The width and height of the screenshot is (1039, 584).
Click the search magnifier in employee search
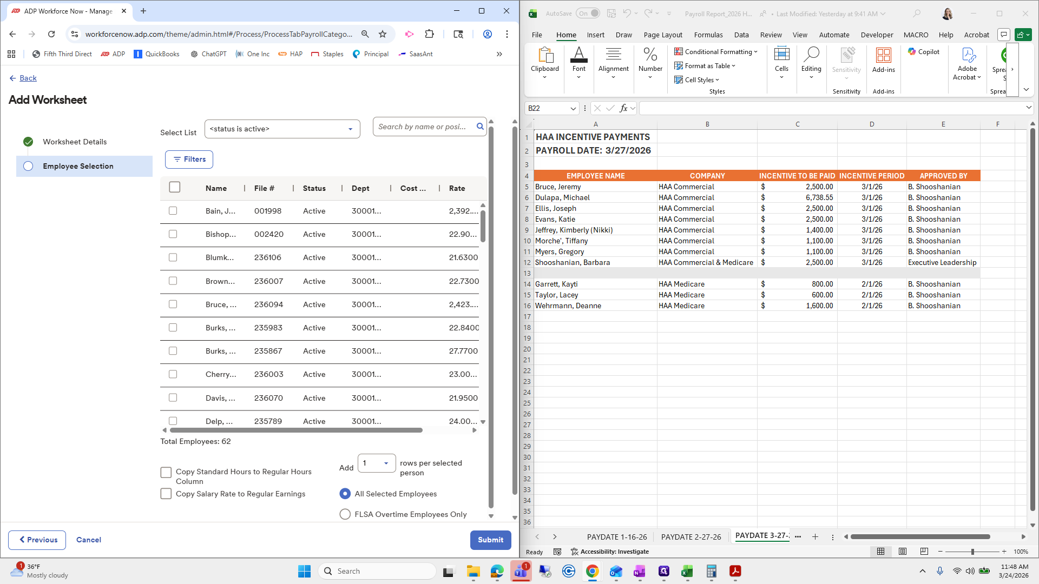click(x=479, y=127)
